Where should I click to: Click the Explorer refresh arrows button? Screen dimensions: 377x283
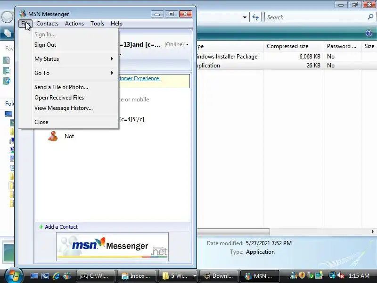(255, 17)
